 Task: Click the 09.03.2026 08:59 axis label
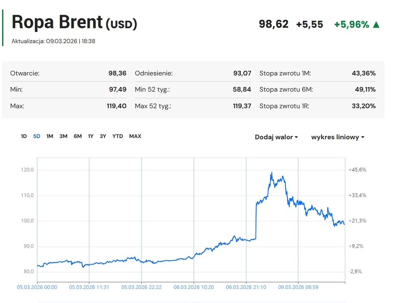(x=298, y=287)
